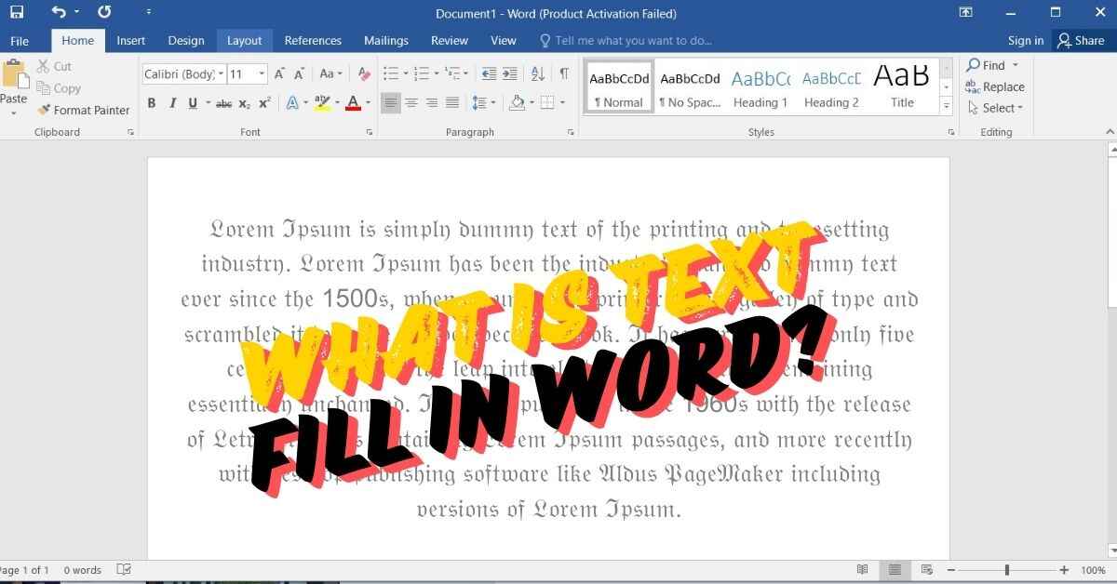Sort paragraphs using the A-Z icon

[537, 74]
